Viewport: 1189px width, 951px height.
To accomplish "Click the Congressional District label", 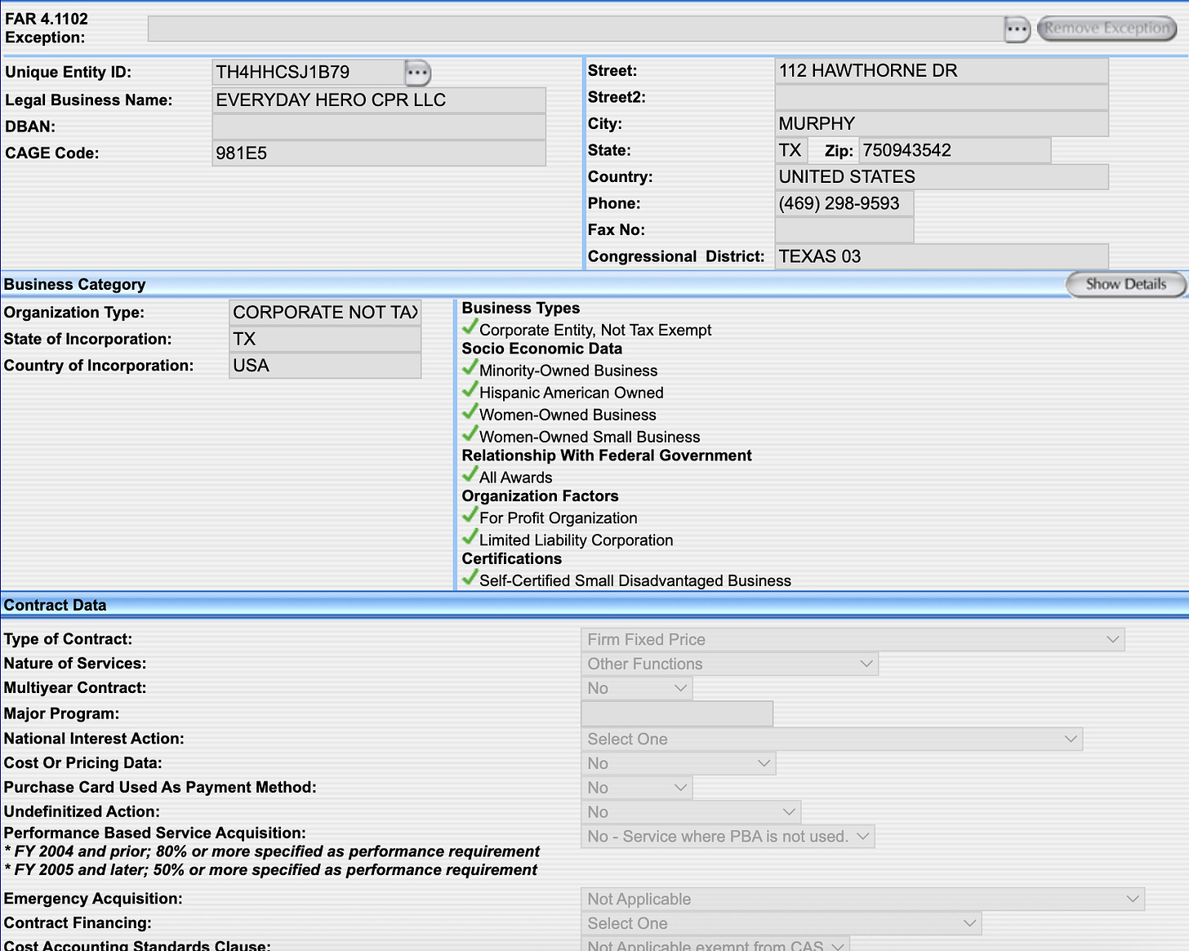I will (676, 256).
